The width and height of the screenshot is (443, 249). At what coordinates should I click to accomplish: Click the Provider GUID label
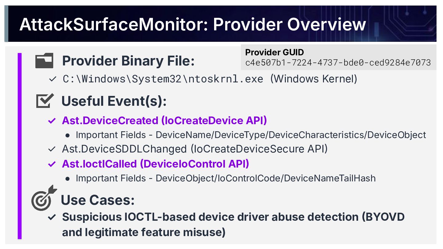(274, 53)
